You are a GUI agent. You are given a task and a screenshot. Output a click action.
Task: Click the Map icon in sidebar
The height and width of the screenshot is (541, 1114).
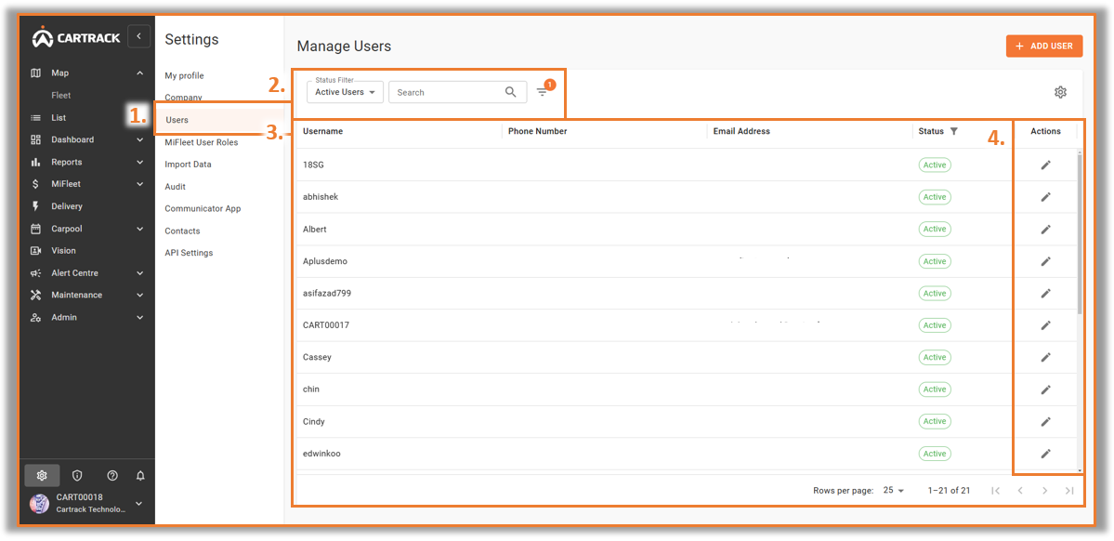click(35, 73)
